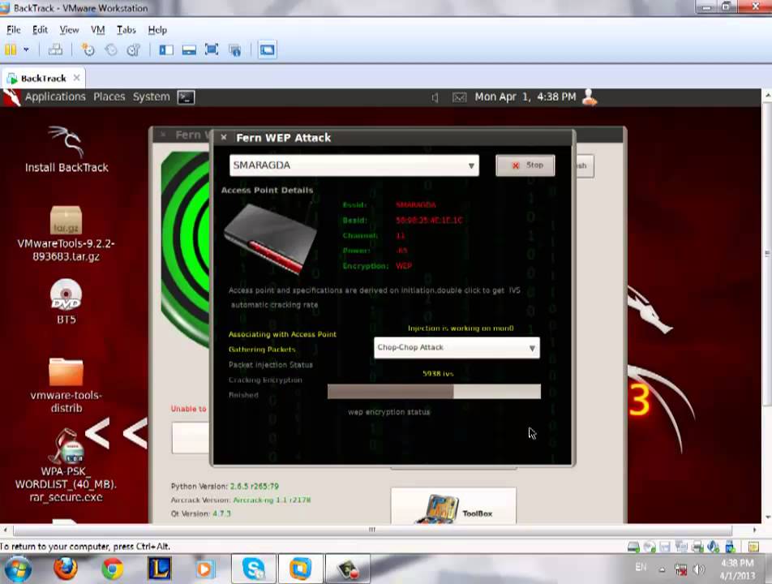Click the revert to snapshot icon
Image resolution: width=772 pixels, height=584 pixels.
click(x=111, y=49)
